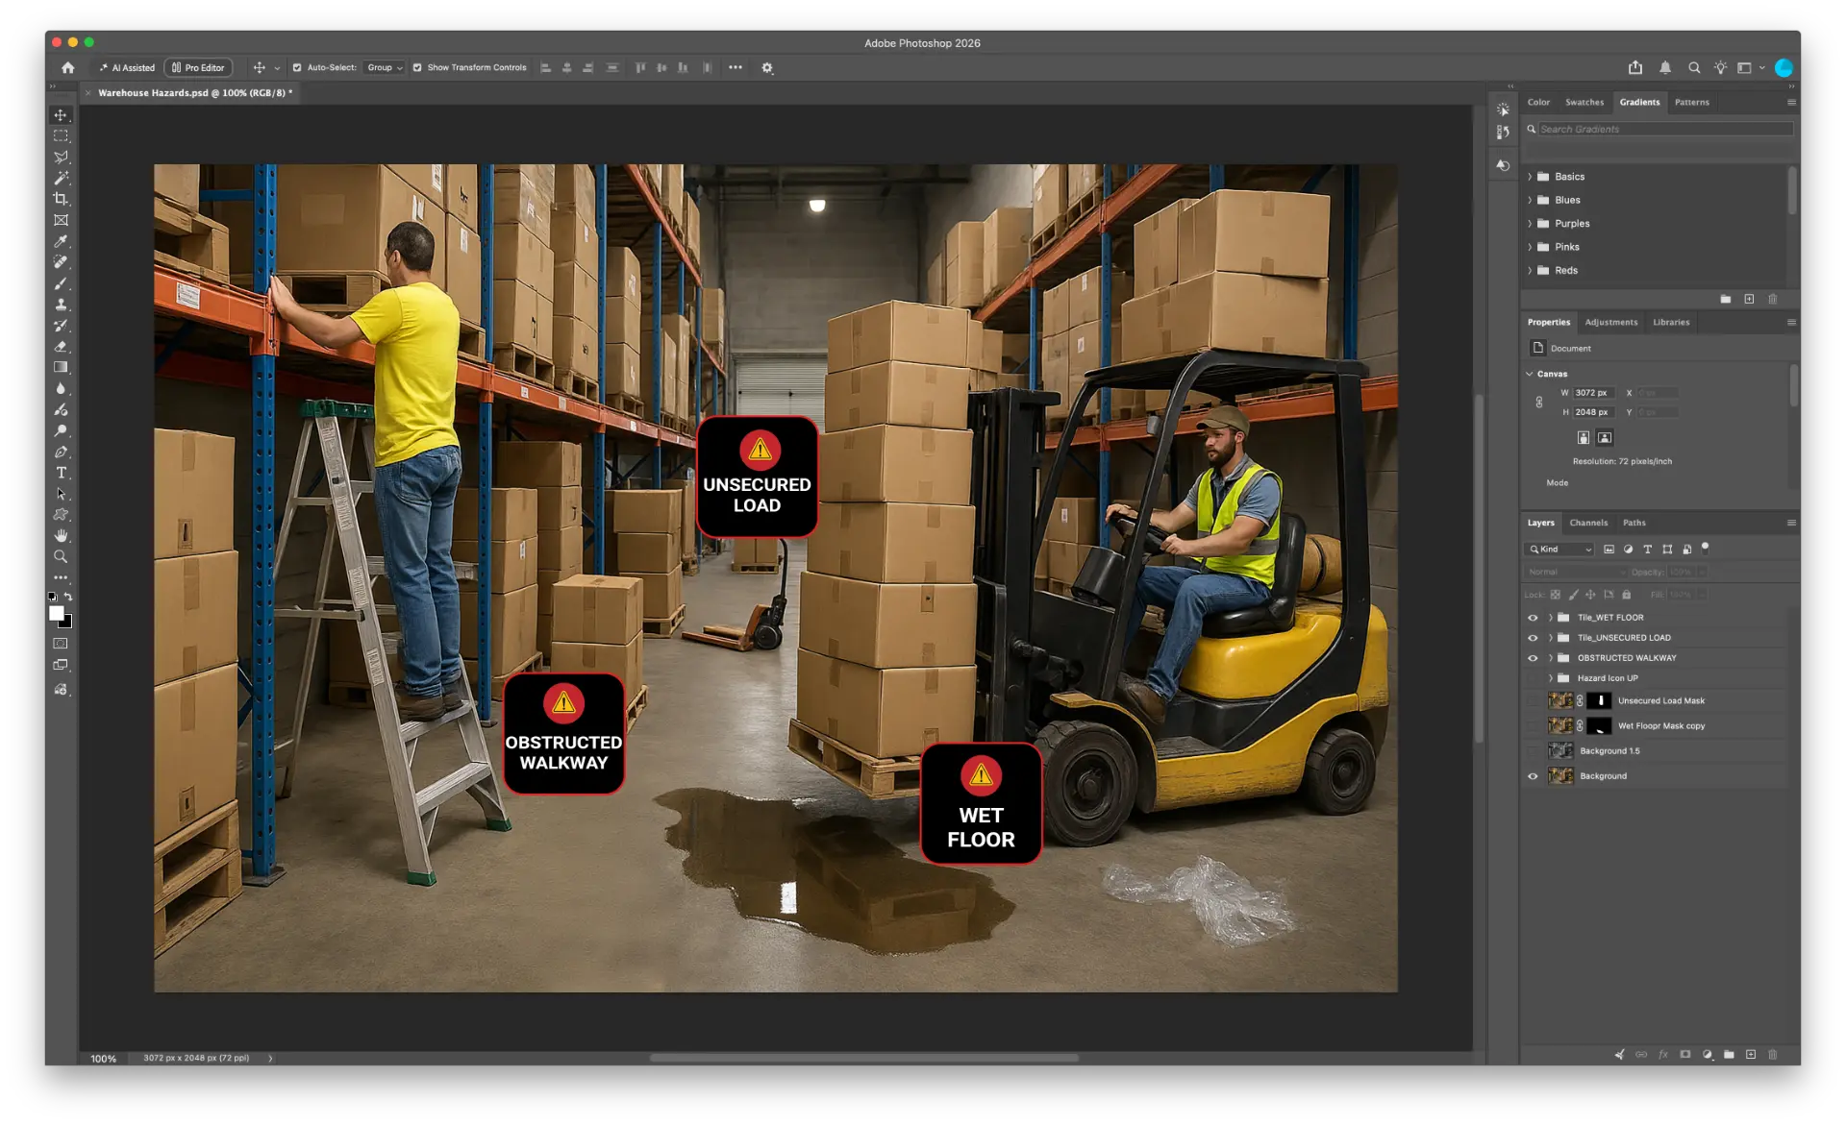Toggle the layer filter on/off switch
Viewport: 1846px width, 1125px height.
click(1706, 548)
